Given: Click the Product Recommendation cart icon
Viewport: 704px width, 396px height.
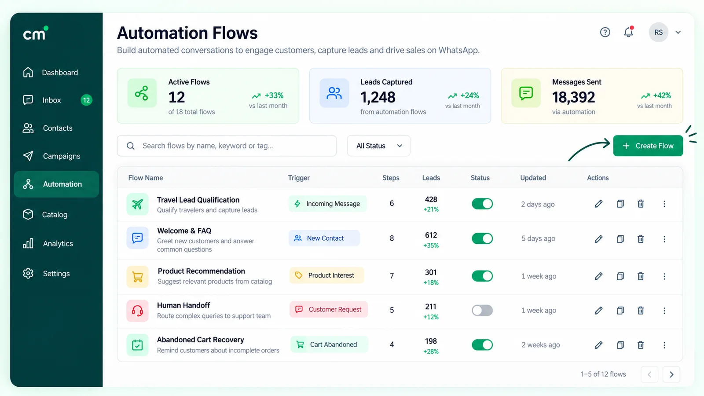Looking at the screenshot, I should pos(137,277).
